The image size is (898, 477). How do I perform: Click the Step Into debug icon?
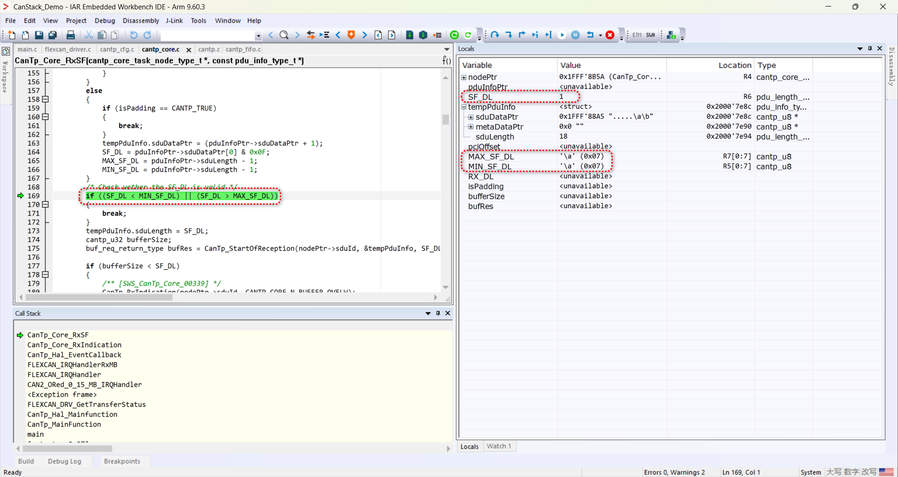click(509, 35)
